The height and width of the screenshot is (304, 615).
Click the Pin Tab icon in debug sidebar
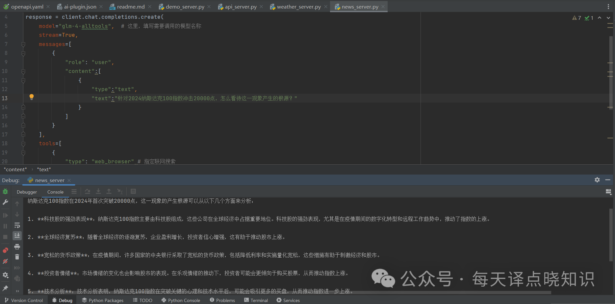(x=5, y=288)
